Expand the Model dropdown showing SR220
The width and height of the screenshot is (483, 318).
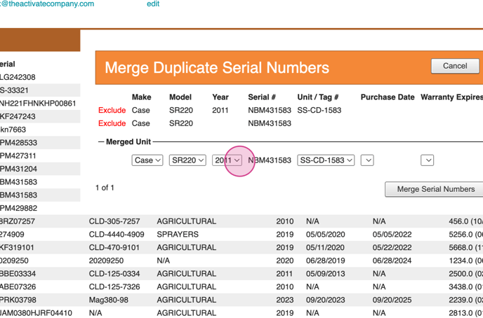pyautogui.click(x=187, y=160)
